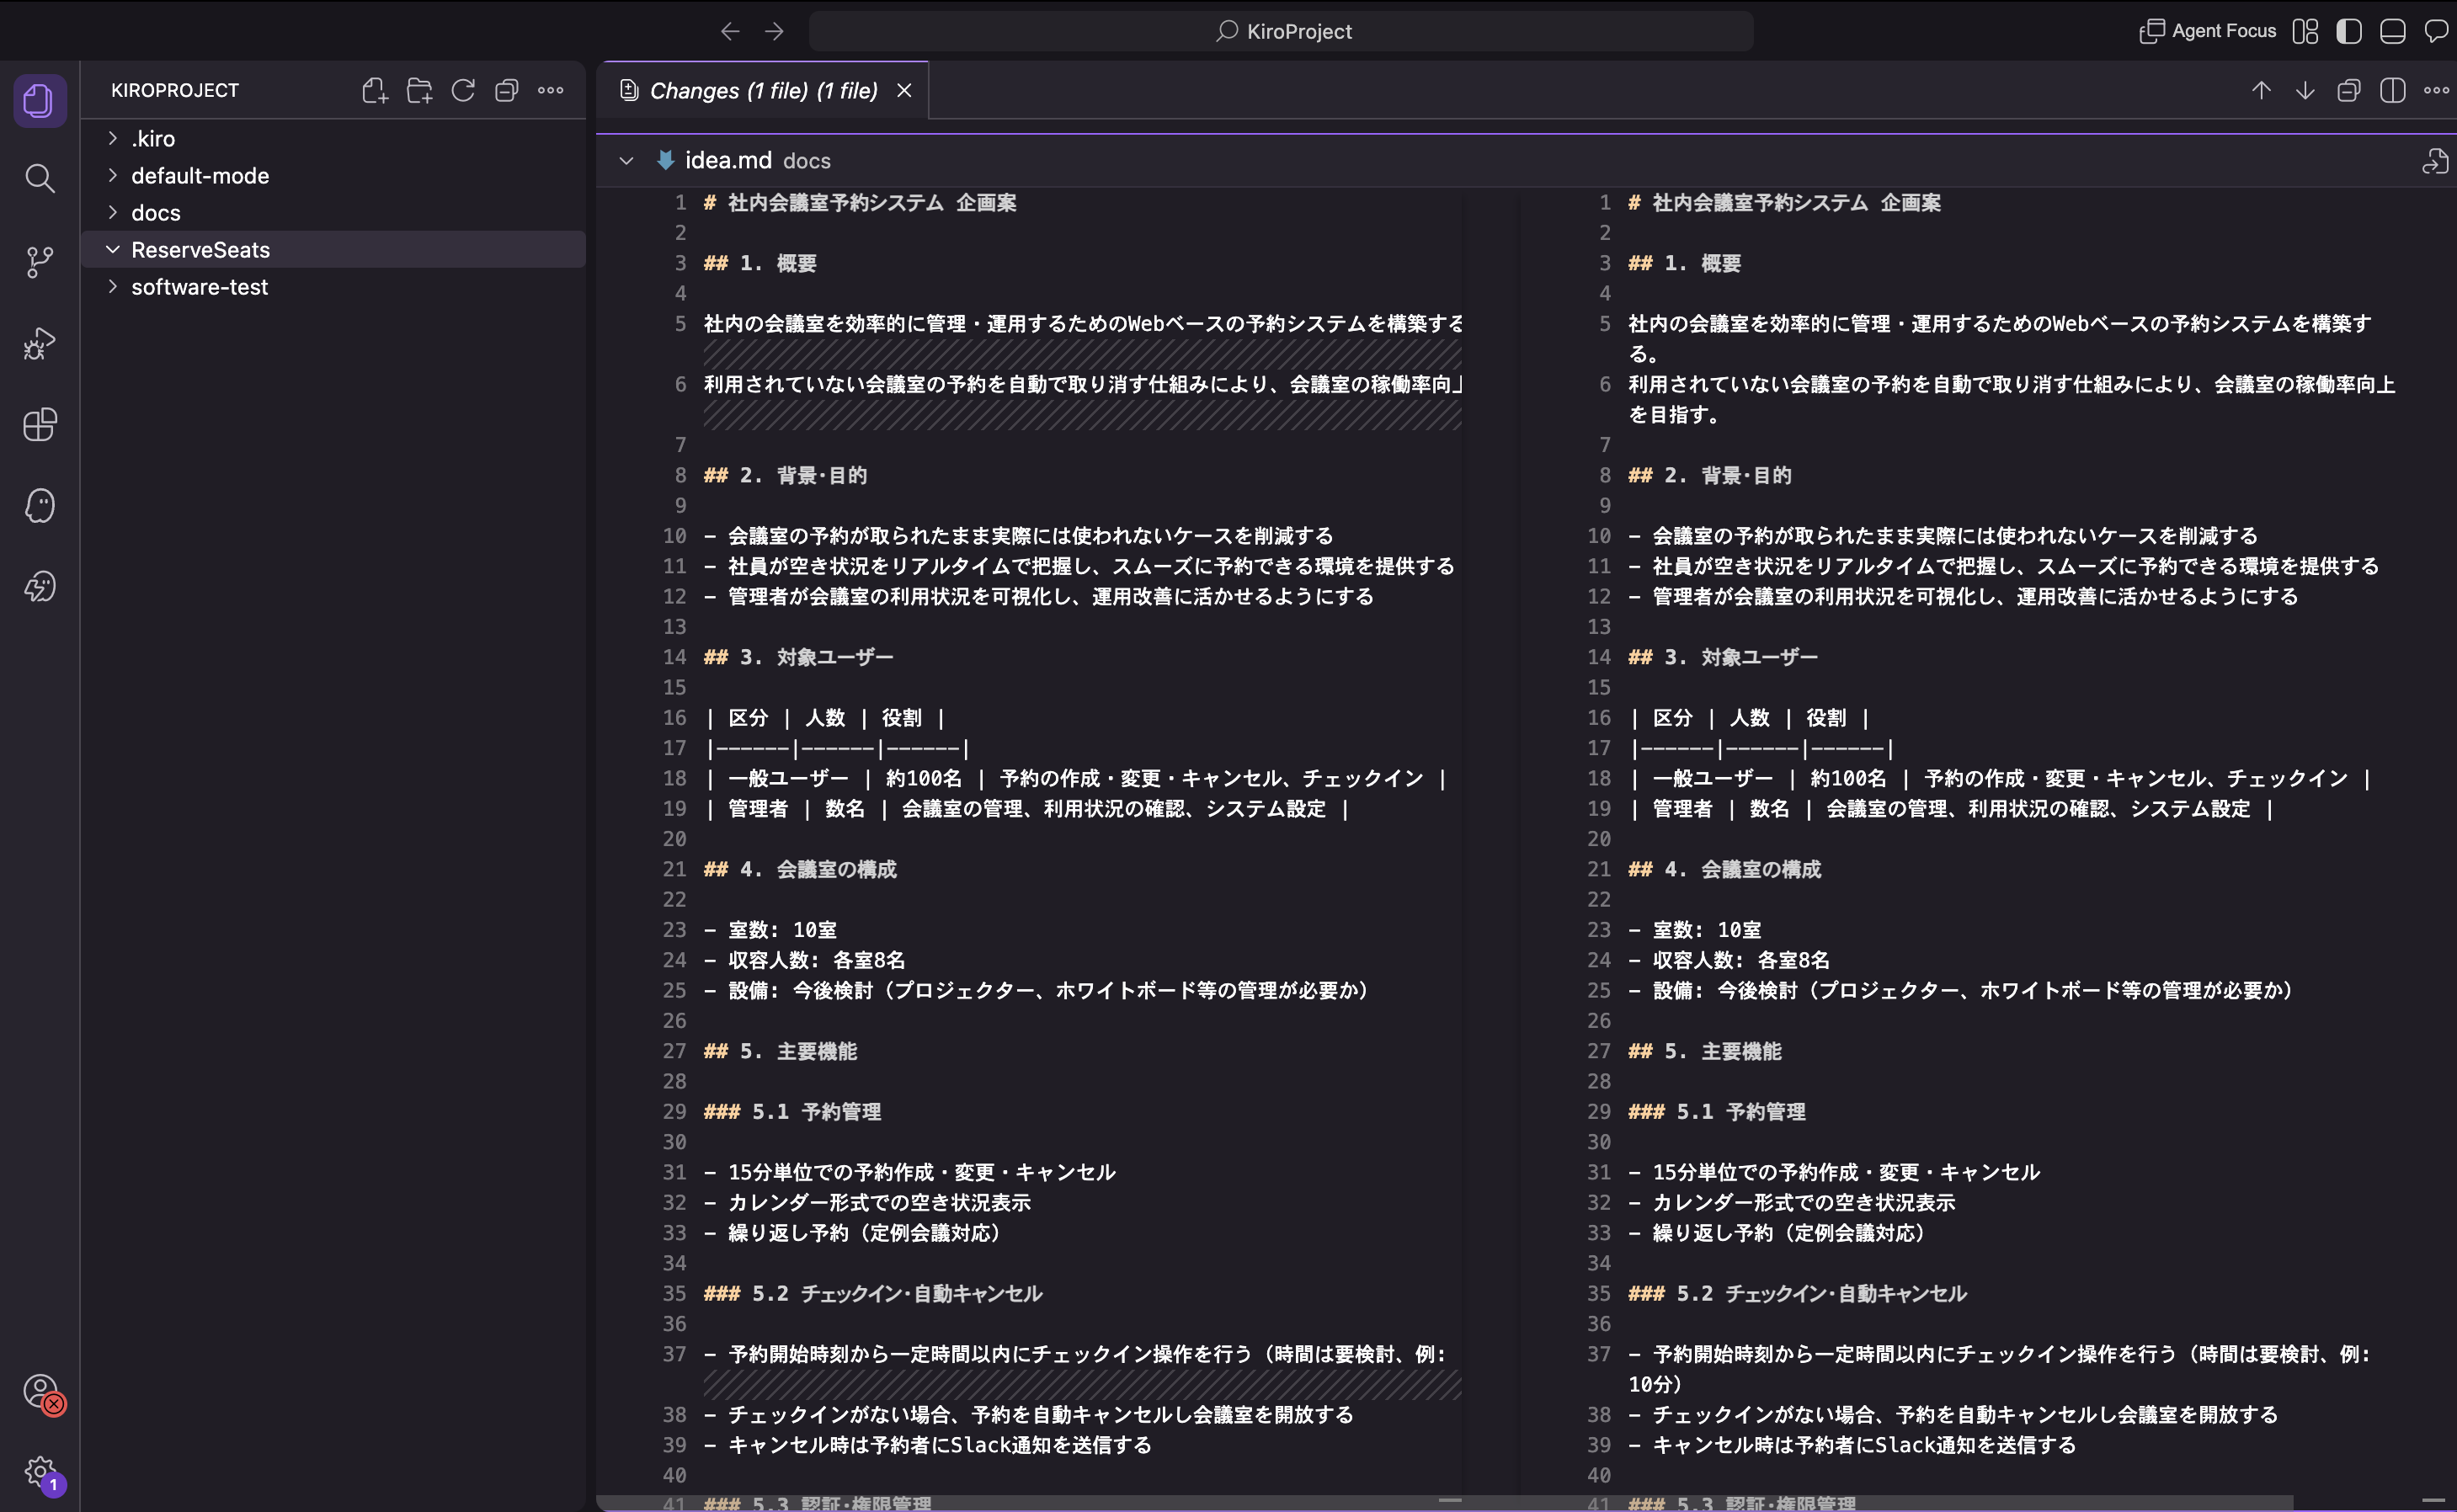This screenshot has width=2457, height=1512.
Task: Go forward in navigation history
Action: pos(774,31)
